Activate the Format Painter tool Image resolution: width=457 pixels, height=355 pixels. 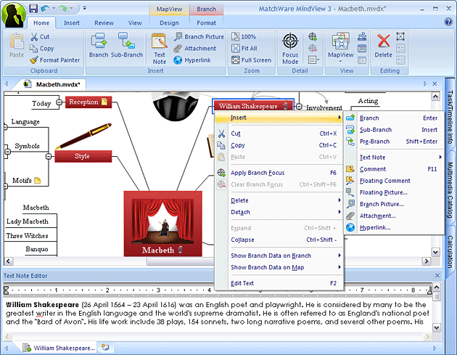(x=55, y=60)
